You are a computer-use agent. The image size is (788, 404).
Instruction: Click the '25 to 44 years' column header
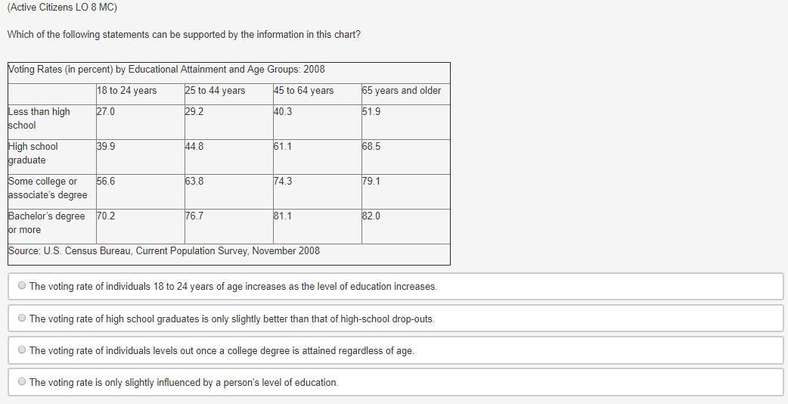pos(215,91)
